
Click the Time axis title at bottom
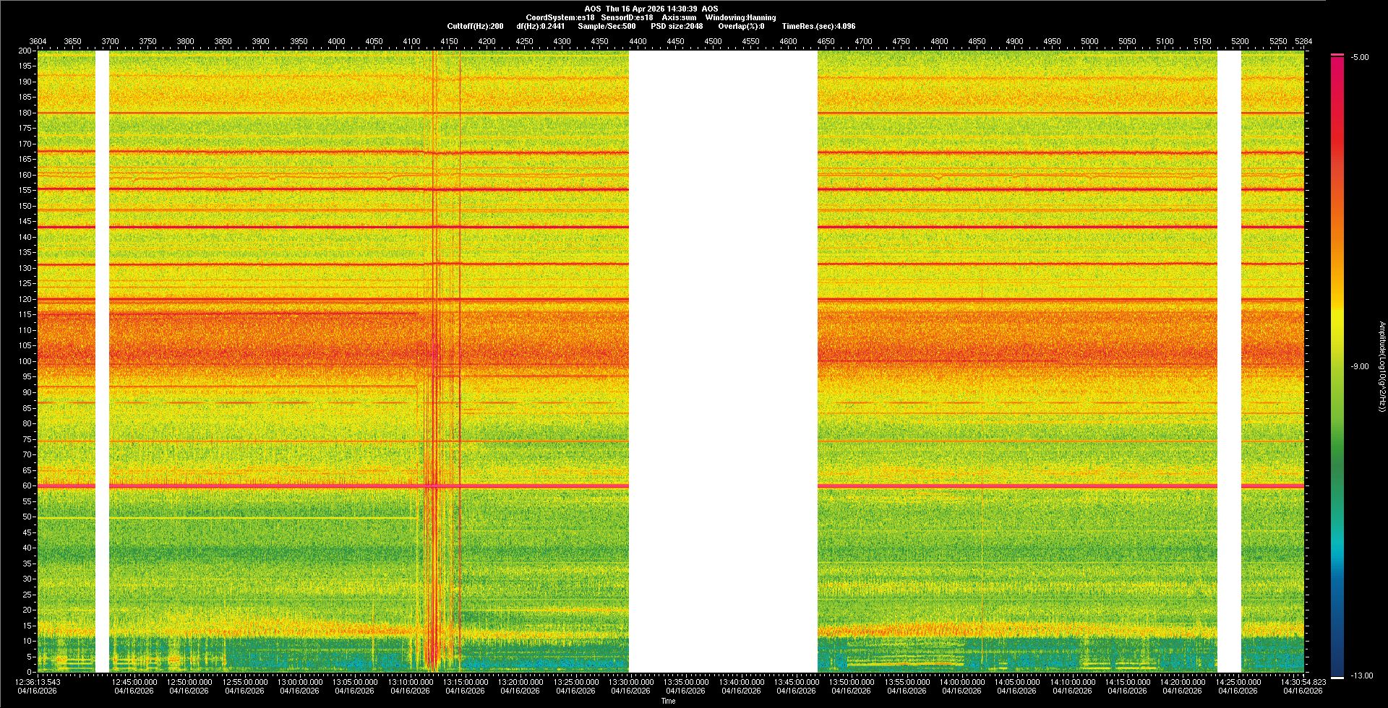[668, 701]
